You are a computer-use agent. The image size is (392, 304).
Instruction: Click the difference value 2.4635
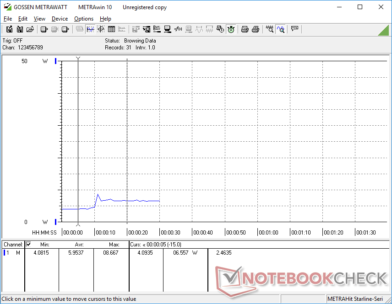point(224,253)
